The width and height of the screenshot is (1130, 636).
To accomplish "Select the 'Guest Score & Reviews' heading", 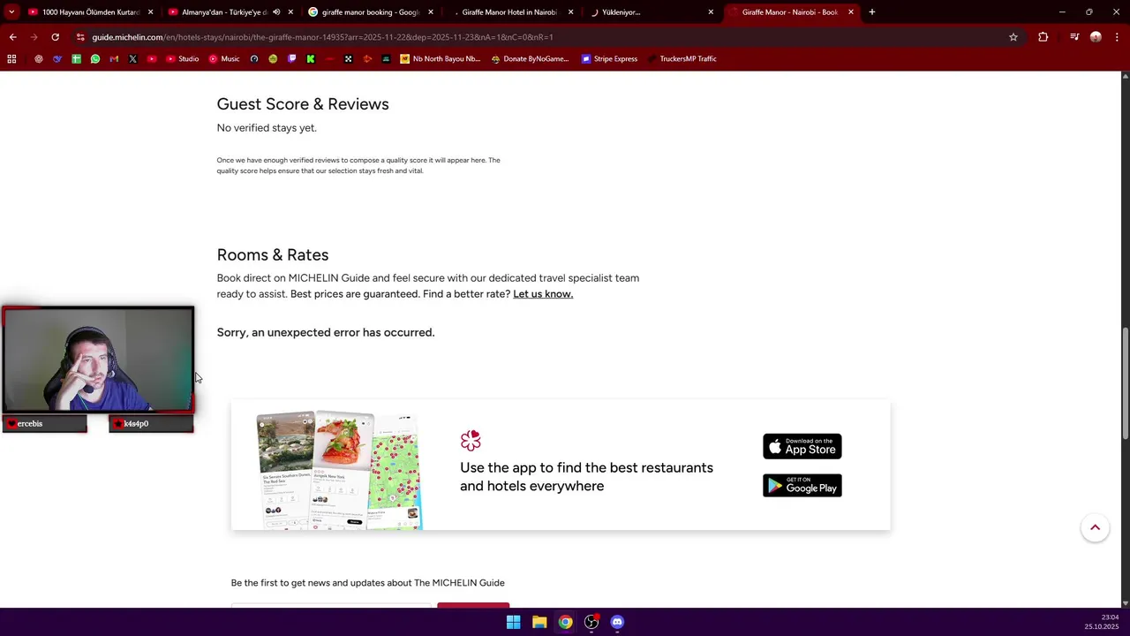I will click(303, 104).
